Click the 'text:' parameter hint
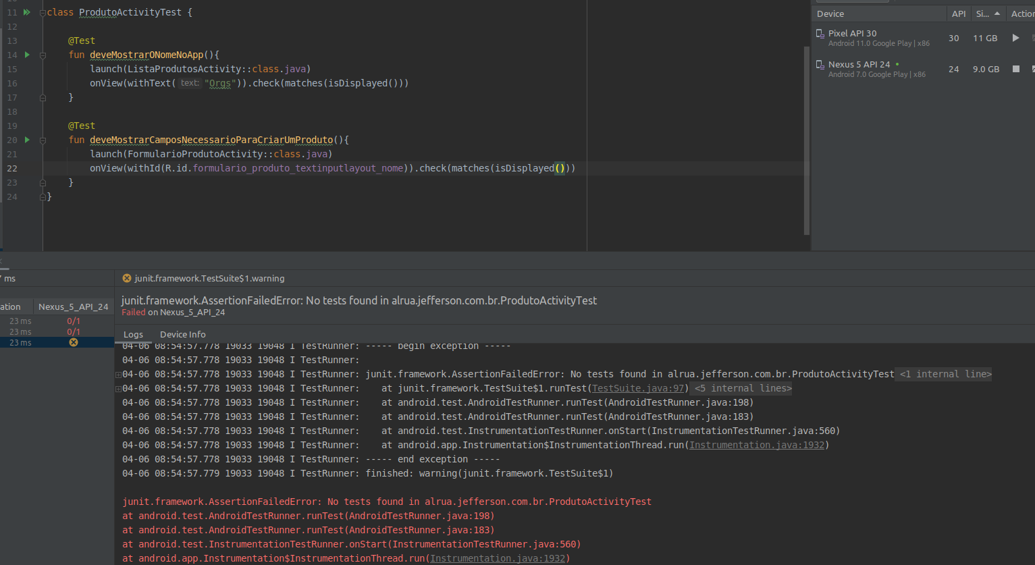 [x=190, y=83]
